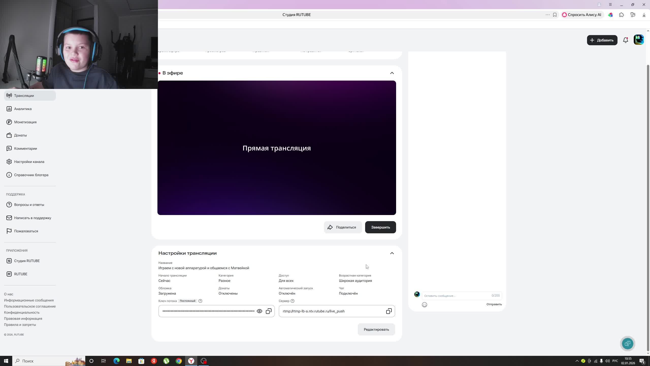This screenshot has width=650, height=366.
Task: Collapse Настройки трансляции section
Action: 392,253
